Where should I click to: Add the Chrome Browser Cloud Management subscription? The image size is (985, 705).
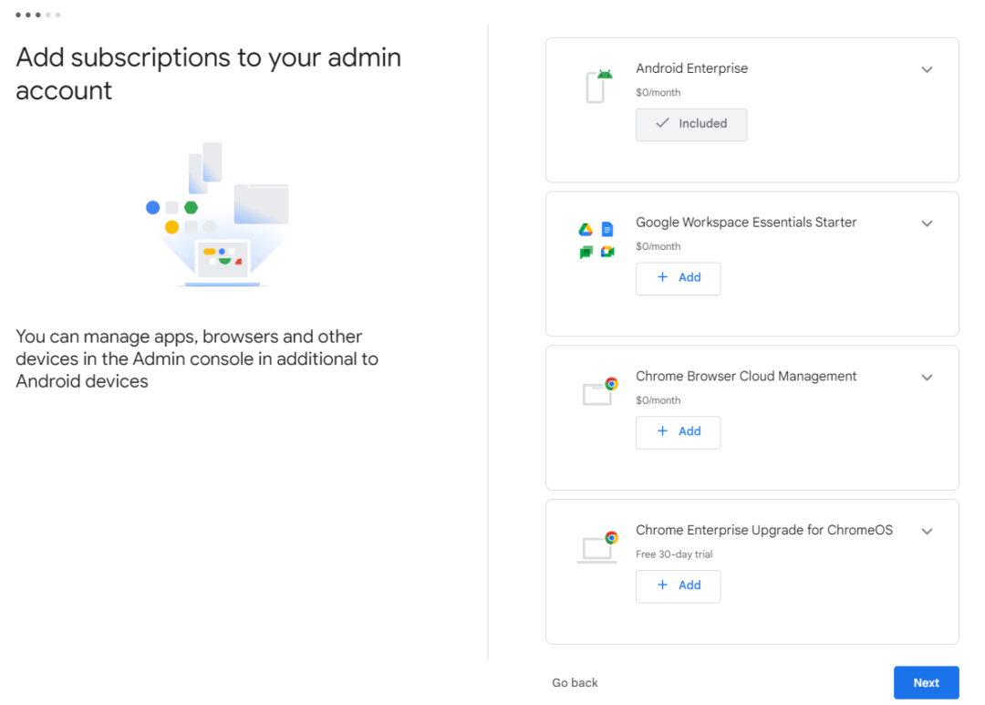pyautogui.click(x=678, y=432)
